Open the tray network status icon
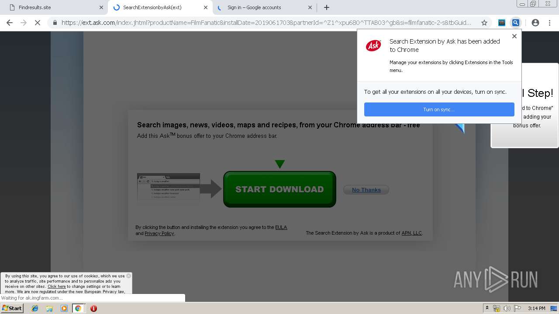The width and height of the screenshot is (559, 314). (497, 308)
